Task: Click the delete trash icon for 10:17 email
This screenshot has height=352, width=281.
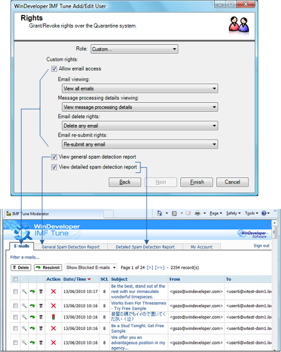Action: click(x=41, y=291)
